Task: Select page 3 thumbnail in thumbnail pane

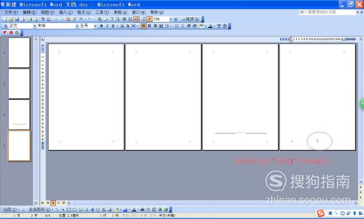Action: 19,115
